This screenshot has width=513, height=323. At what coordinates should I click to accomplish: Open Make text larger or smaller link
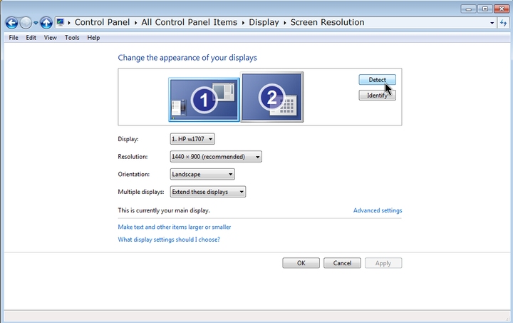pyautogui.click(x=175, y=227)
